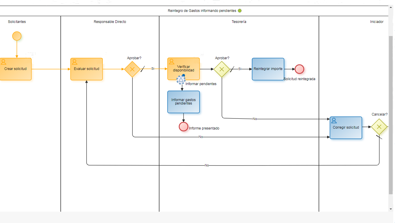Click the user icon on Evaluar solicitud
The width and height of the screenshot is (395, 223).
74,62
